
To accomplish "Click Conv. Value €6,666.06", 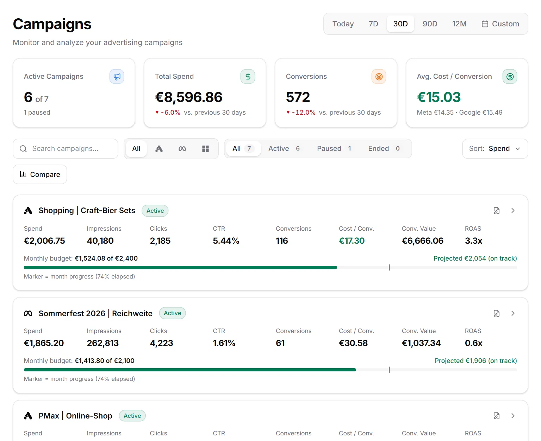I will coord(423,241).
